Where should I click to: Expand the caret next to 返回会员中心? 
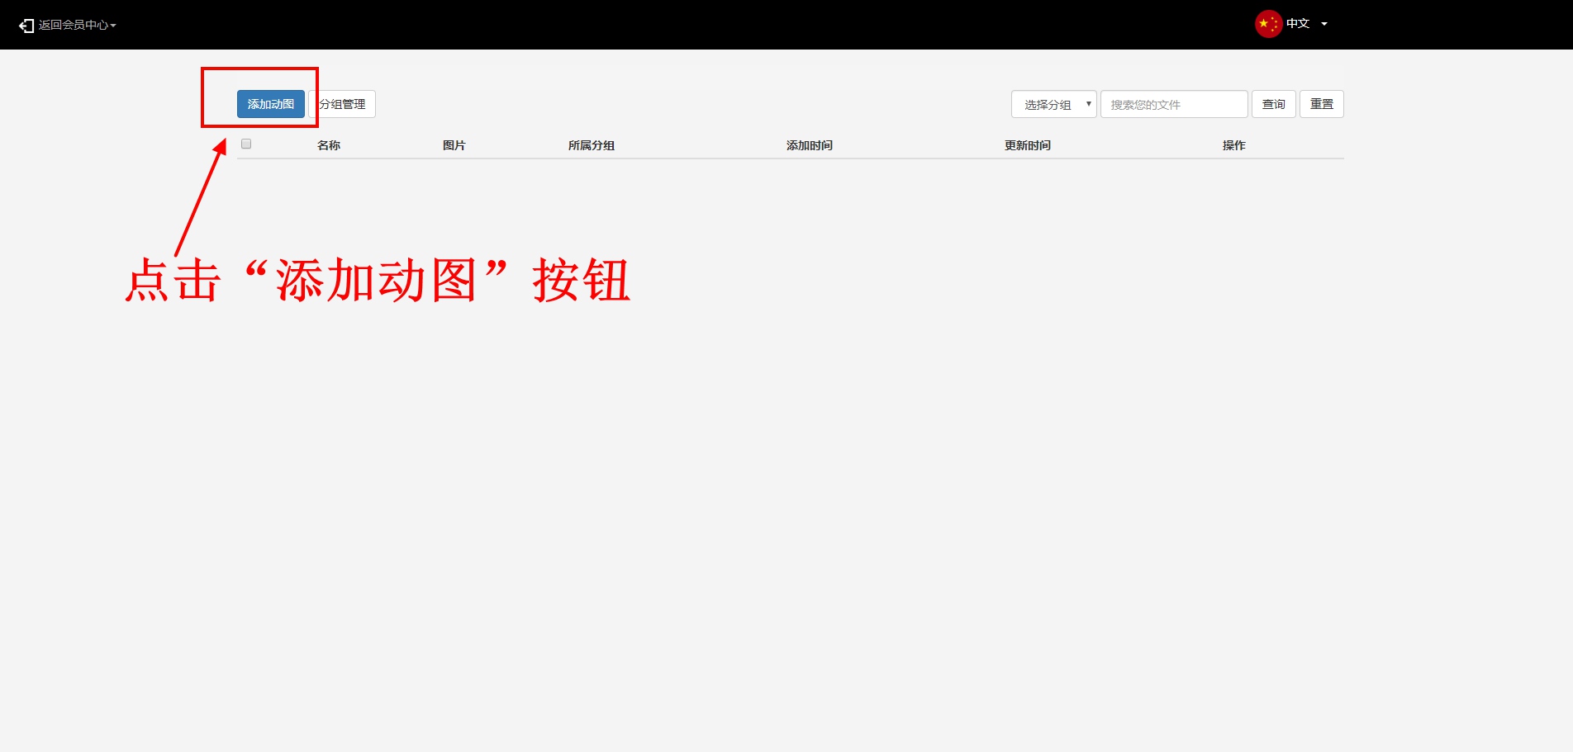click(113, 26)
